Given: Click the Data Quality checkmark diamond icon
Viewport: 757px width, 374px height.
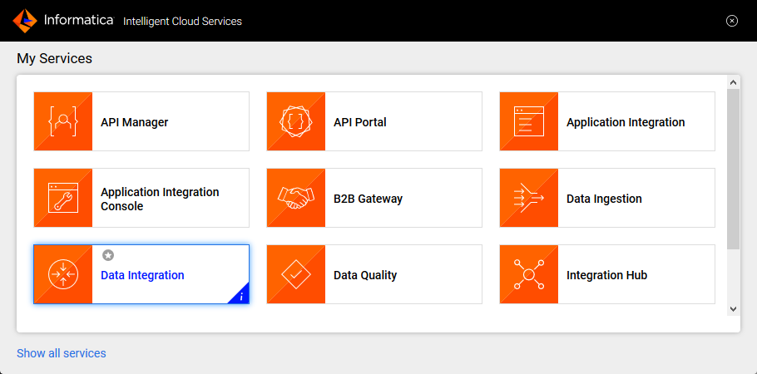Looking at the screenshot, I should point(296,275).
